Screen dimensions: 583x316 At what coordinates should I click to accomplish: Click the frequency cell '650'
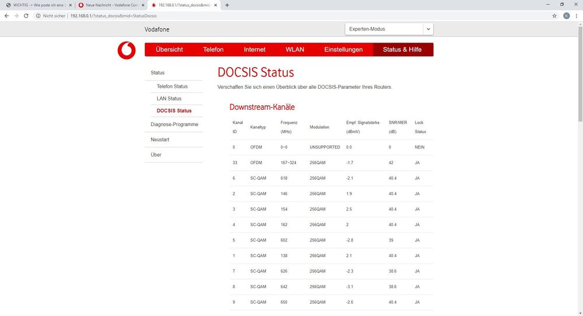tap(284, 302)
